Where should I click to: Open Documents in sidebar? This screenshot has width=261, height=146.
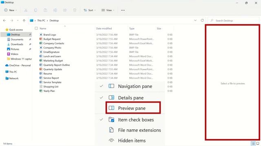(17, 39)
